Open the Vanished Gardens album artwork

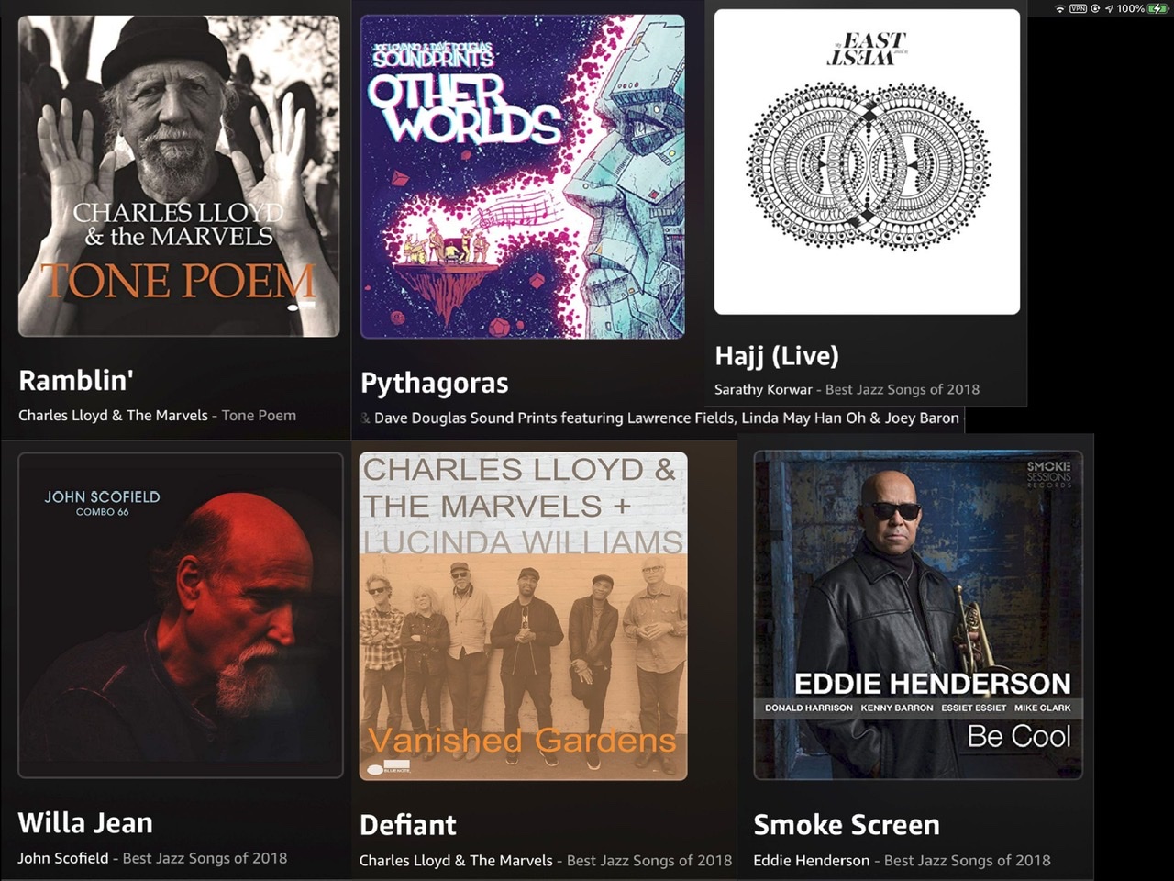[x=523, y=616]
